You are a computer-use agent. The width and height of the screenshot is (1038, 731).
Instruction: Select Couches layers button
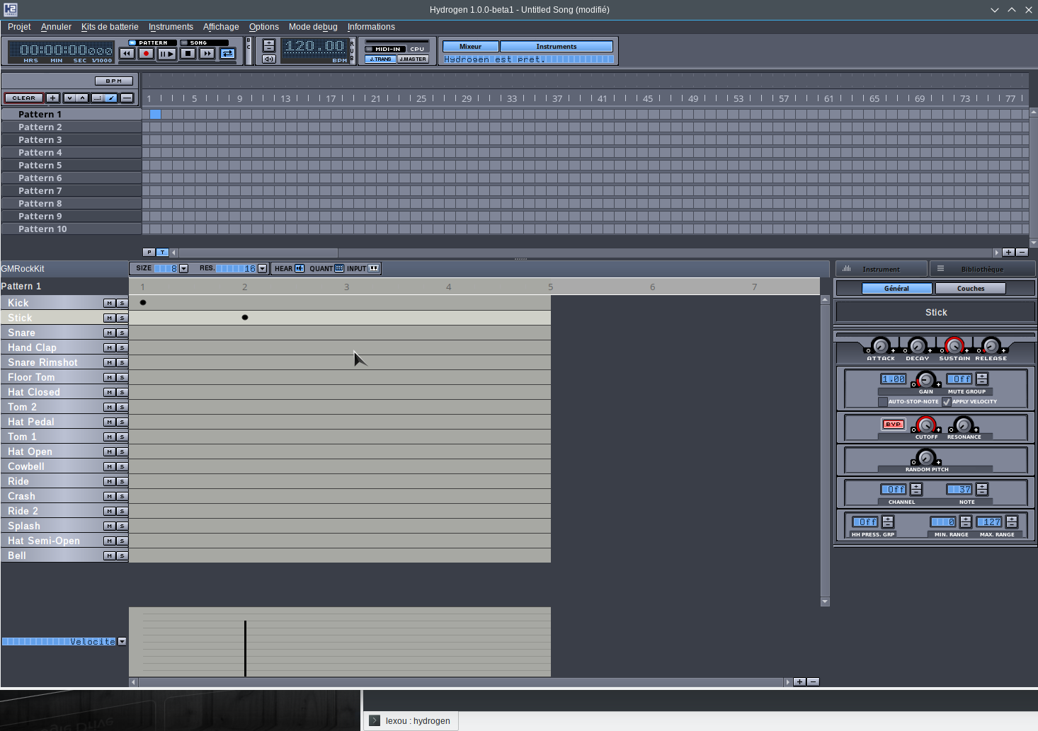pos(971,289)
